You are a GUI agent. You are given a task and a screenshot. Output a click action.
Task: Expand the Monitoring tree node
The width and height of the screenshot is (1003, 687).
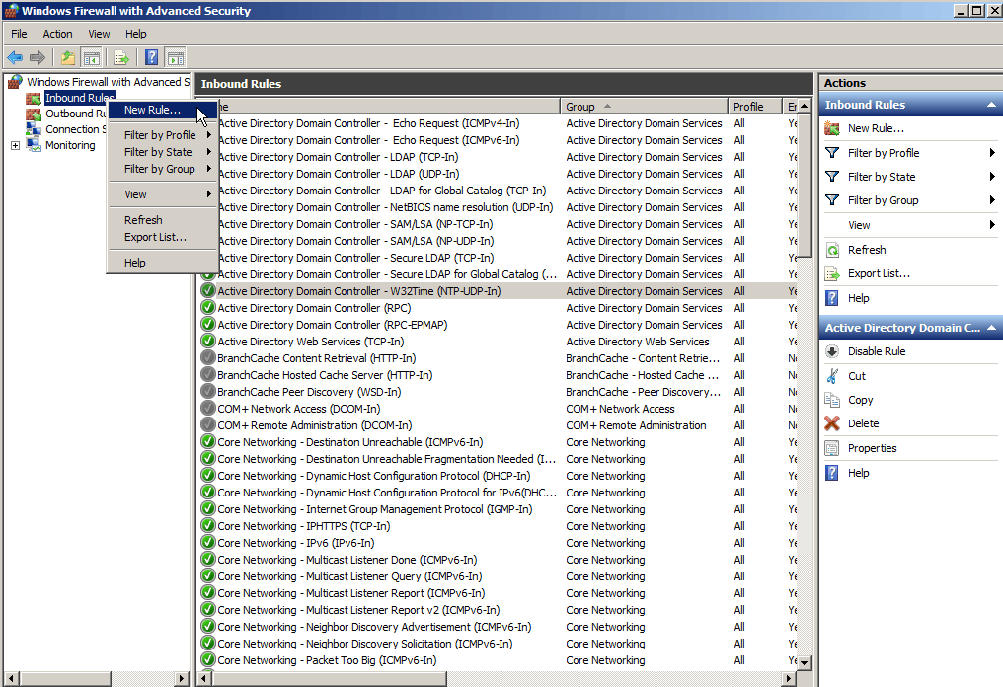coord(15,145)
